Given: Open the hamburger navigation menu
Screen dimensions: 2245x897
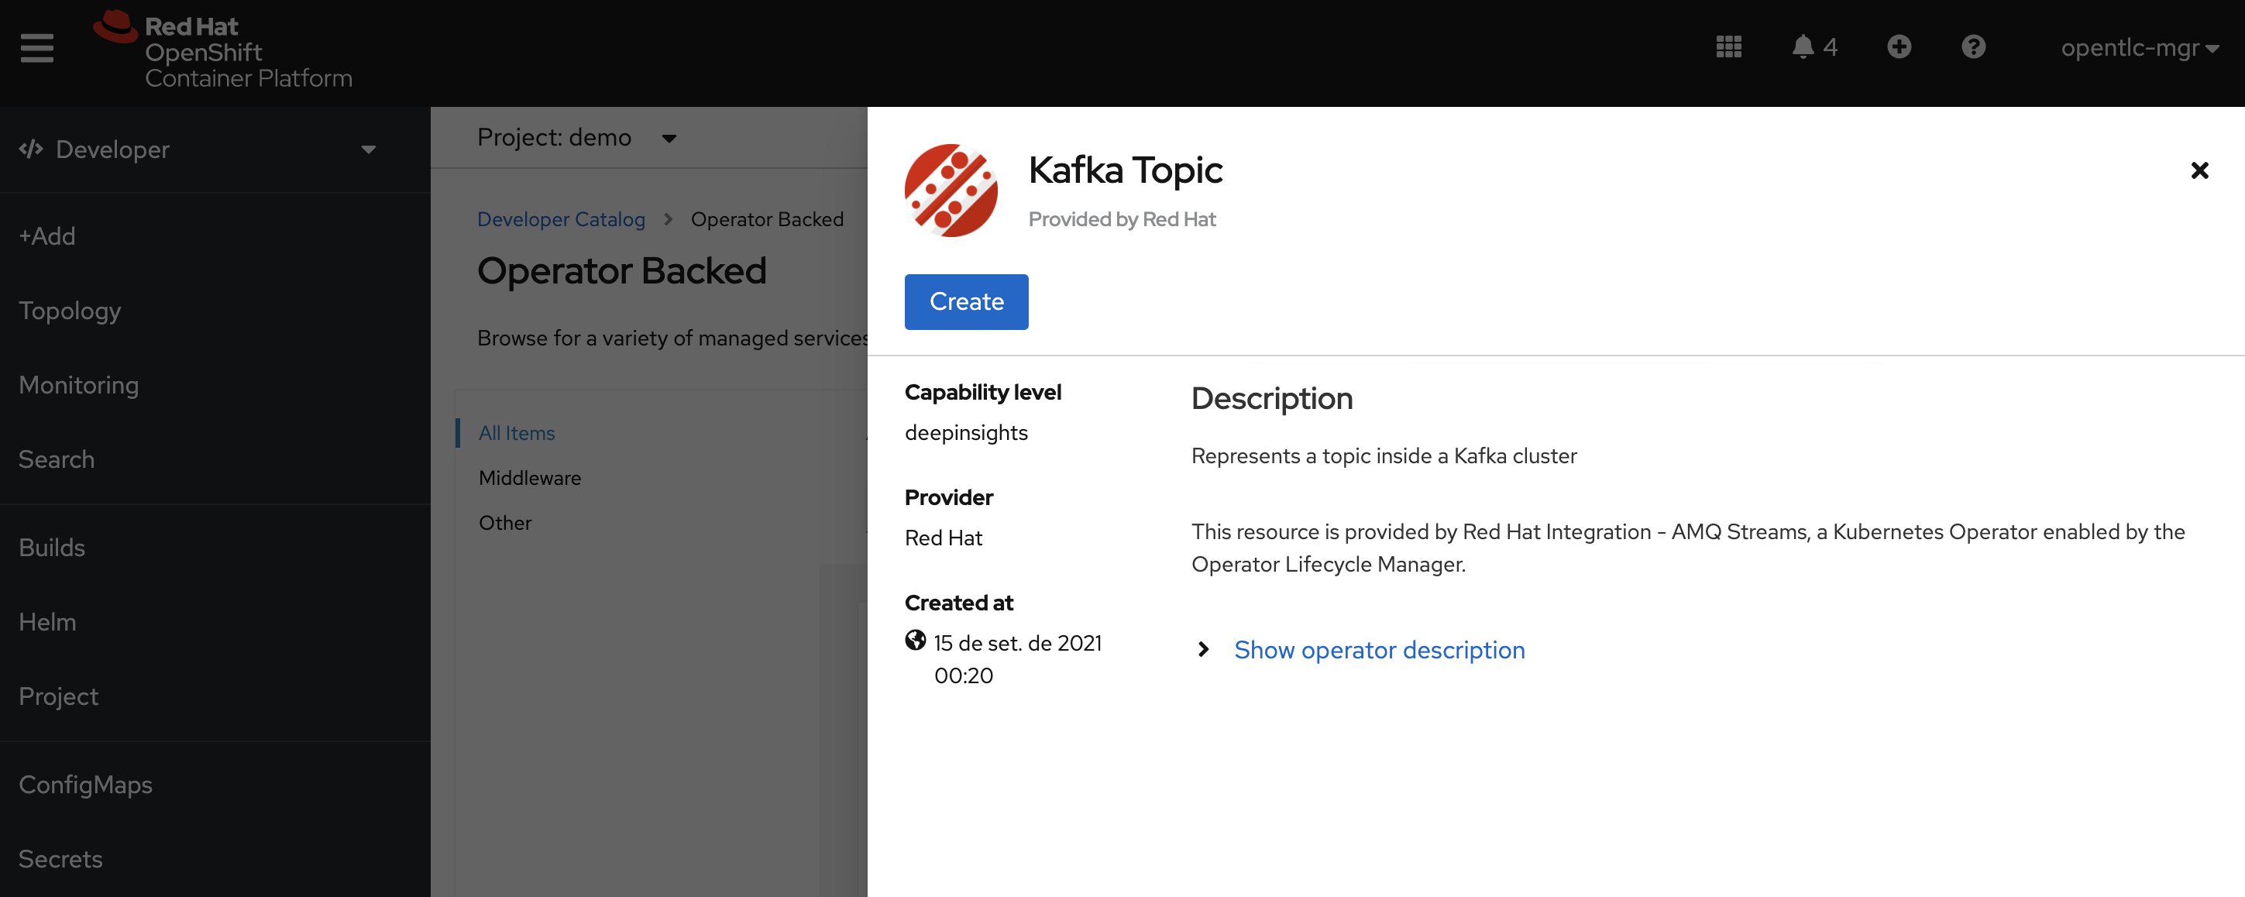Looking at the screenshot, I should coord(36,48).
